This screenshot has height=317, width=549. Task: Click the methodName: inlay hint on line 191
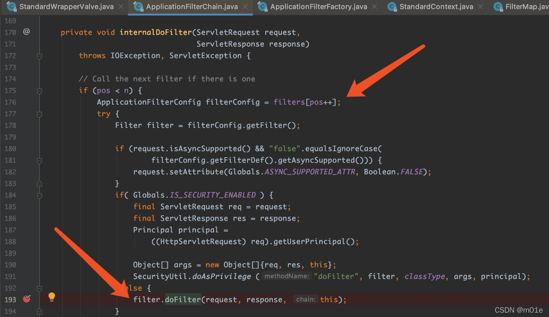point(287,276)
